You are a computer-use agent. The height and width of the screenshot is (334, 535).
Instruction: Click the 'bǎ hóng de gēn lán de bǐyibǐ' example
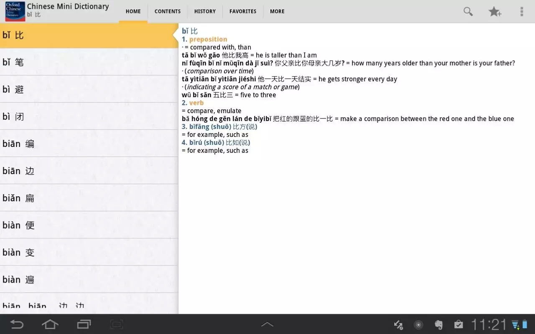(348, 119)
